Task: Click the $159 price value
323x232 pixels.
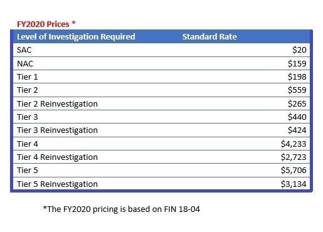Action: 297,63
